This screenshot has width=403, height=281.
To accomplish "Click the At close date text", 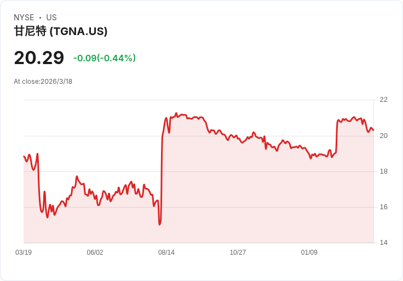I will pos(43,82).
